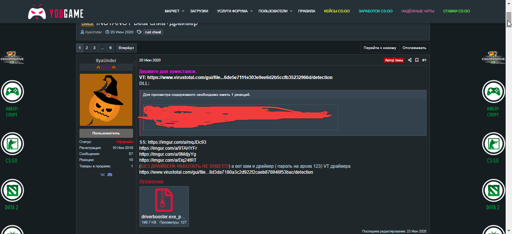Open left Кибер-спорт gamepad icon
Screen dimensions: 512x234
[x=12, y=92]
